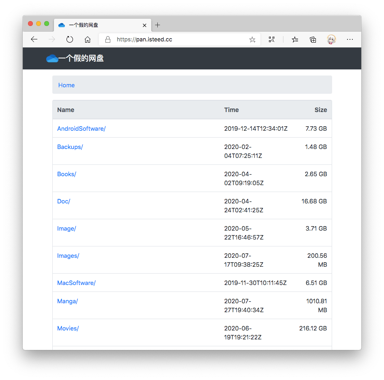Viewport: 384px width, 380px height.
Task: Close the 一个假的网盘 tab
Action: coord(144,25)
